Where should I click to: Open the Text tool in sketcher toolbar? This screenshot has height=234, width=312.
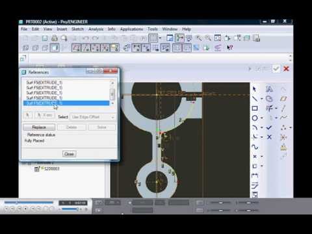click(269, 89)
